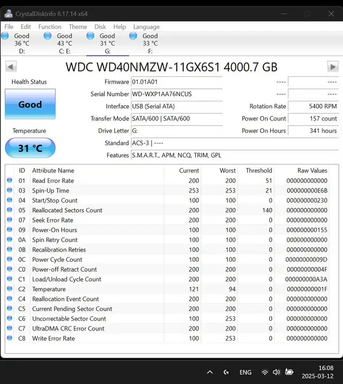Image resolution: width=343 pixels, height=384 pixels.
Task: Click the CrystalDiskInfo app icon in title bar
Action: (9, 14)
